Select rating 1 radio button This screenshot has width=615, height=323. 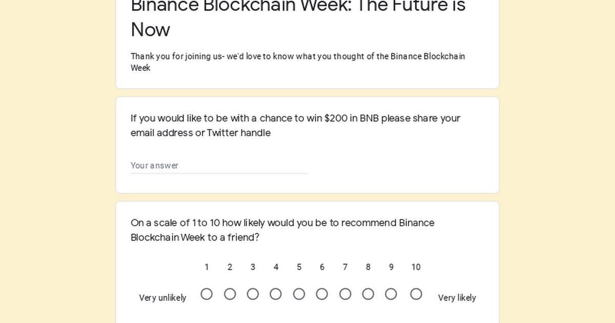[207, 294]
